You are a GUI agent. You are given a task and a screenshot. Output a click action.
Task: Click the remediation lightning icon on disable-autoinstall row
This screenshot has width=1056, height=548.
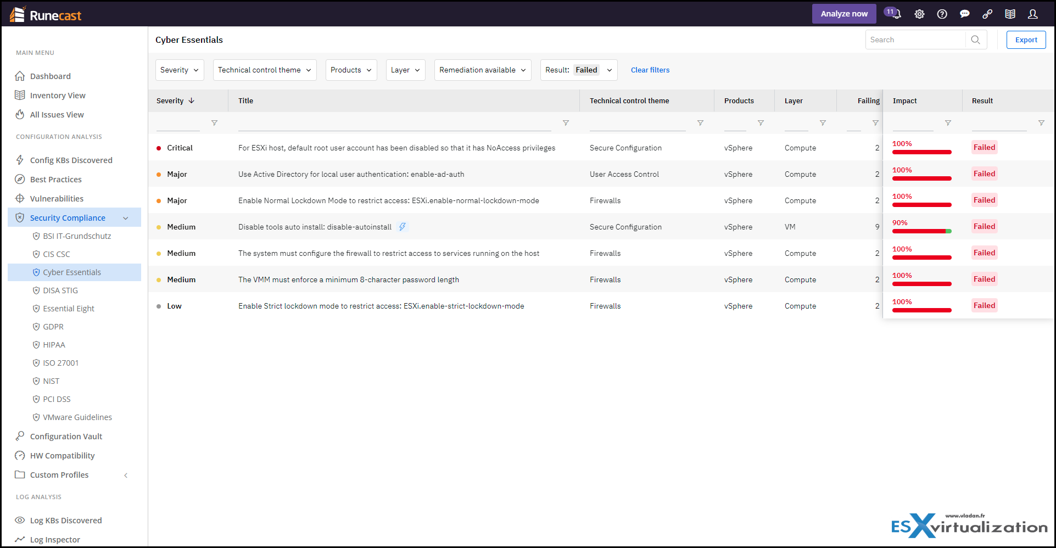tap(403, 227)
